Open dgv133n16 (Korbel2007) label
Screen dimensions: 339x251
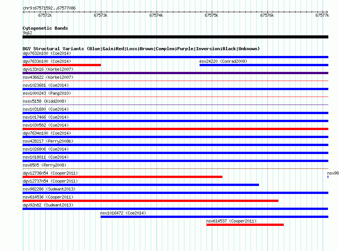pos(48,69)
